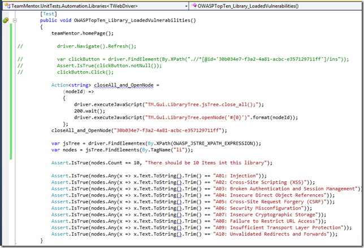Viewport: 364px width, 248px height.
Task: Click the teamMentor.homePage(); line
Action: point(83,33)
